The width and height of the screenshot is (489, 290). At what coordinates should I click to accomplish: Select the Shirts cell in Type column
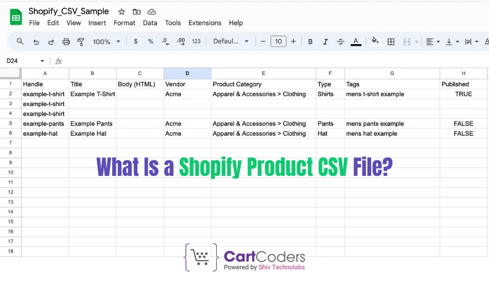point(330,94)
